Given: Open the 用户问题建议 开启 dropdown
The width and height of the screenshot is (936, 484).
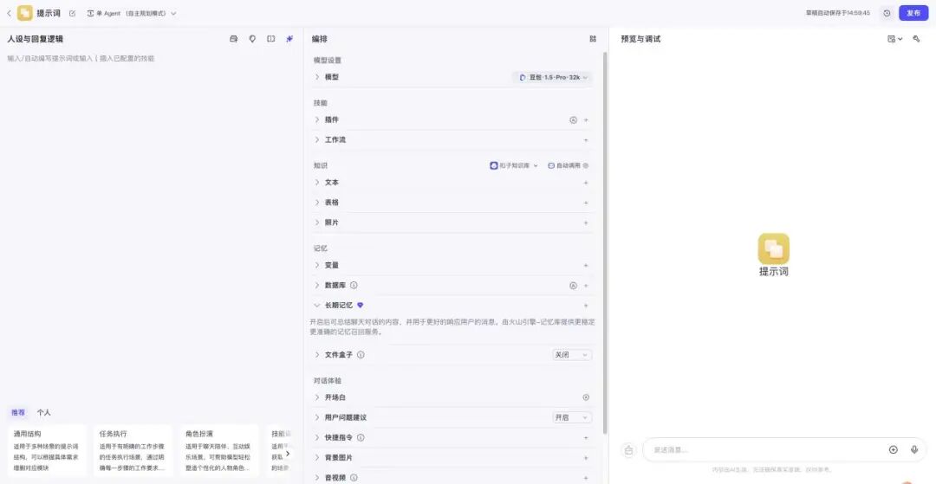Looking at the screenshot, I should point(572,417).
